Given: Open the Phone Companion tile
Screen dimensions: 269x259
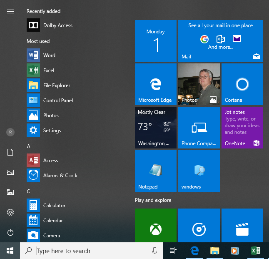Looking at the screenshot, I should coord(199,128).
